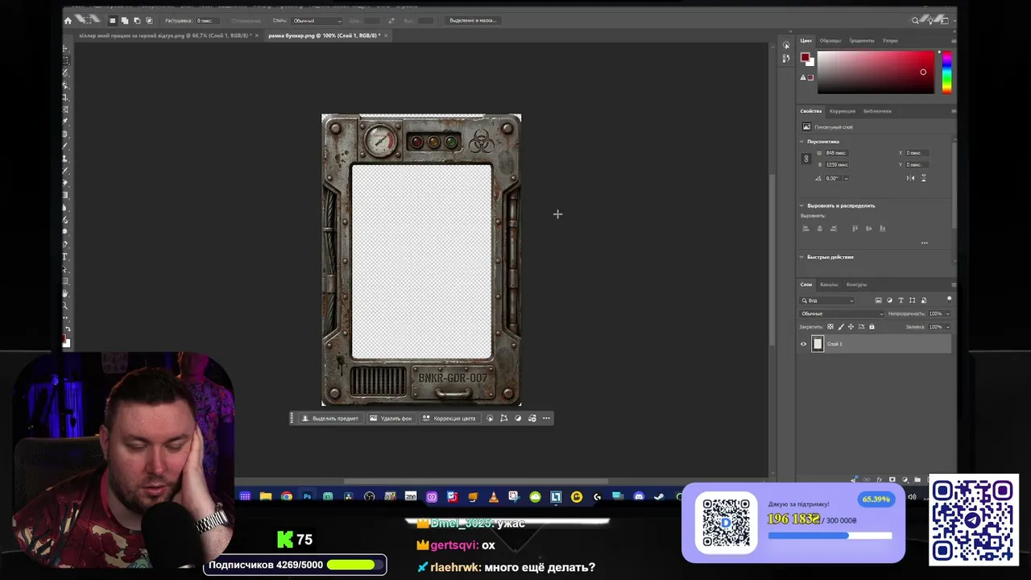Click Выделить предмет button
This screenshot has height=580, width=1031.
coord(330,418)
